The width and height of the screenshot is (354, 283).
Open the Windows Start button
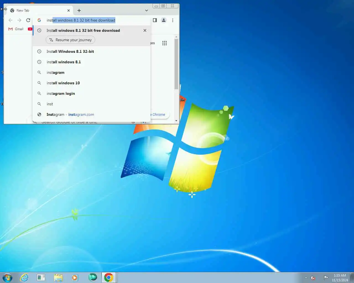(7, 277)
